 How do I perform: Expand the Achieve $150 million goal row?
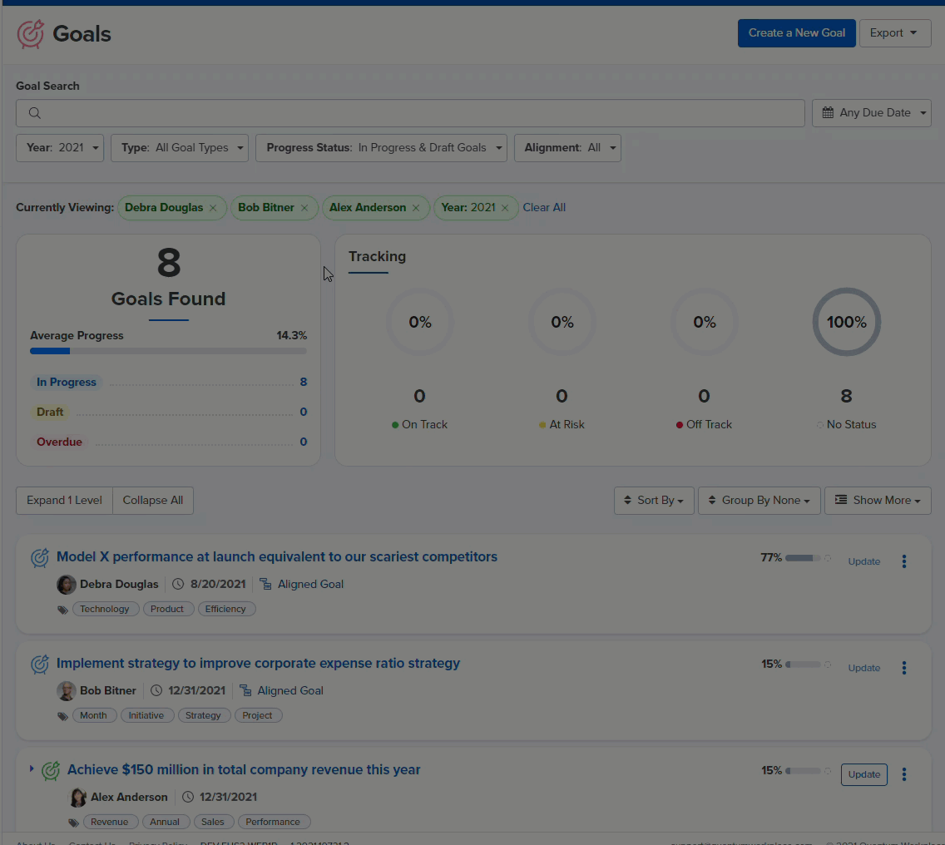[x=32, y=769]
